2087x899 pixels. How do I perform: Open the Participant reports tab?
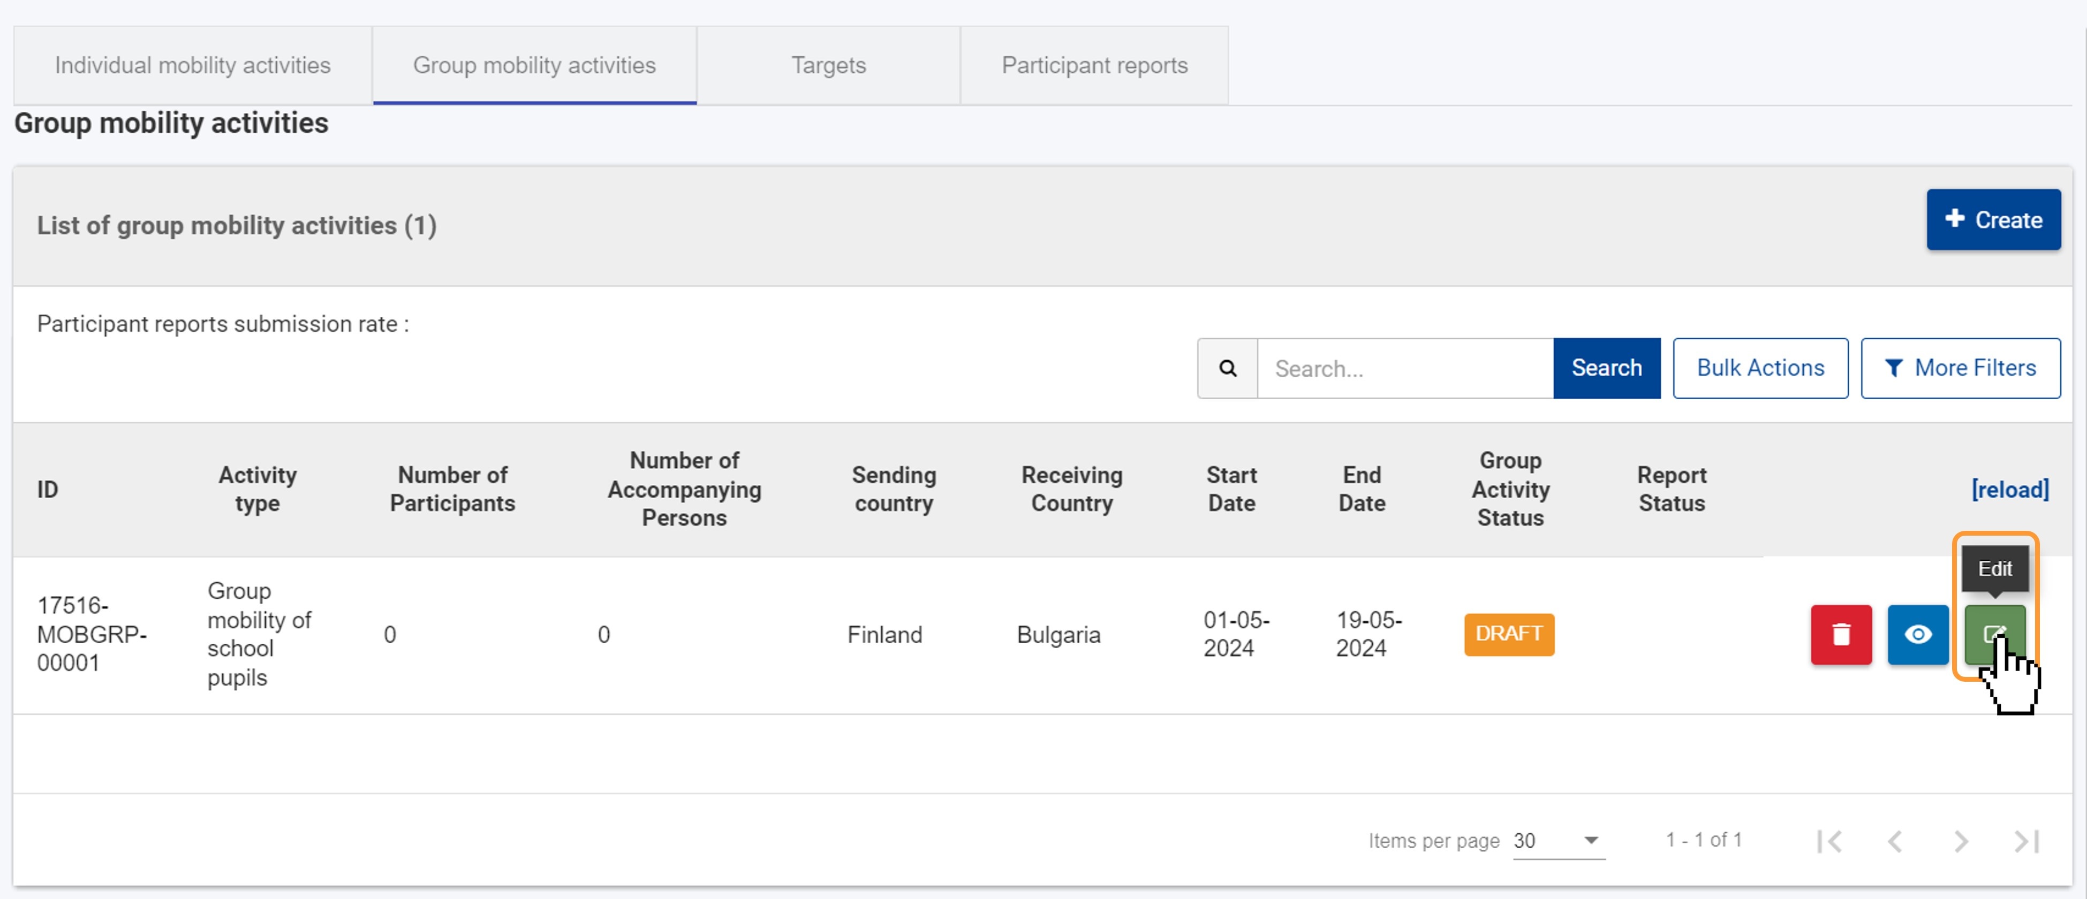click(1094, 65)
